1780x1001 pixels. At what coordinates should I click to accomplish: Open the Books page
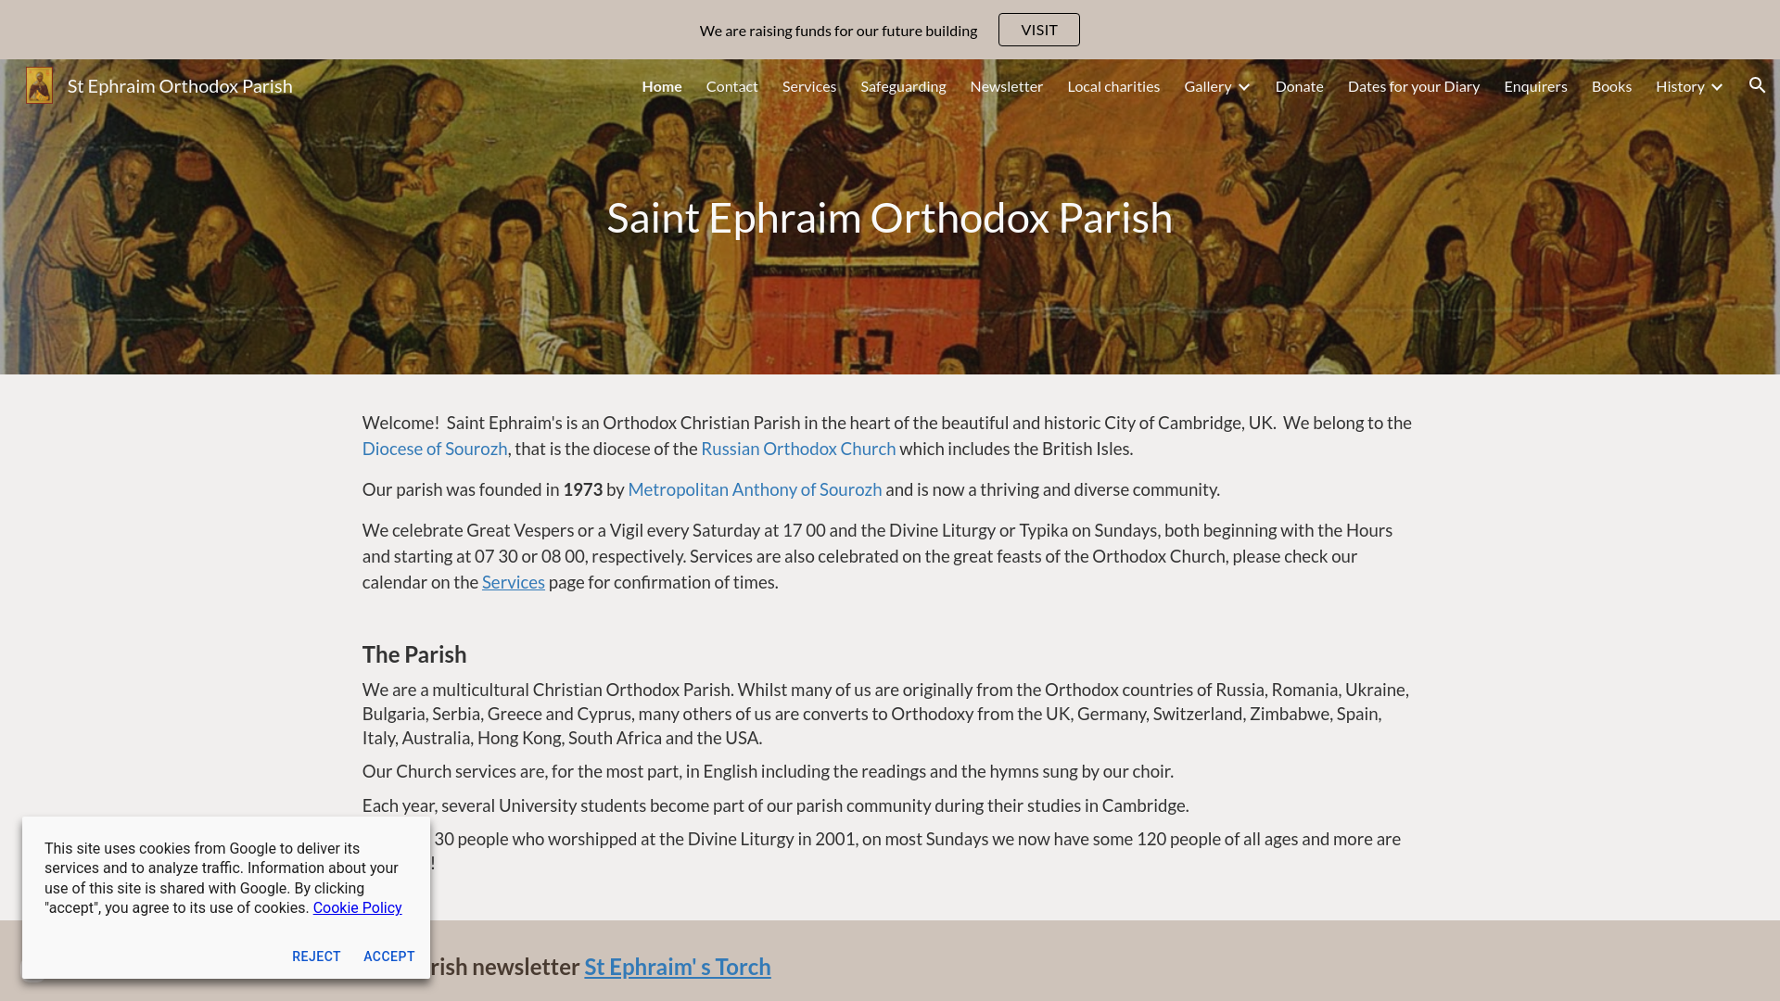pos(1611,86)
